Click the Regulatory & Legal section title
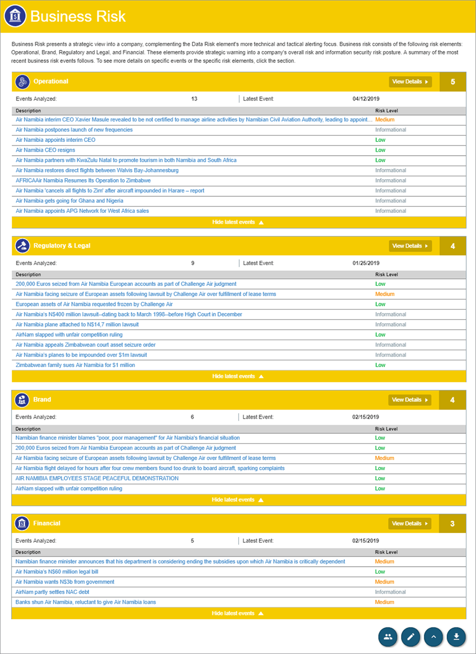This screenshot has height=654, width=476. [x=62, y=246]
